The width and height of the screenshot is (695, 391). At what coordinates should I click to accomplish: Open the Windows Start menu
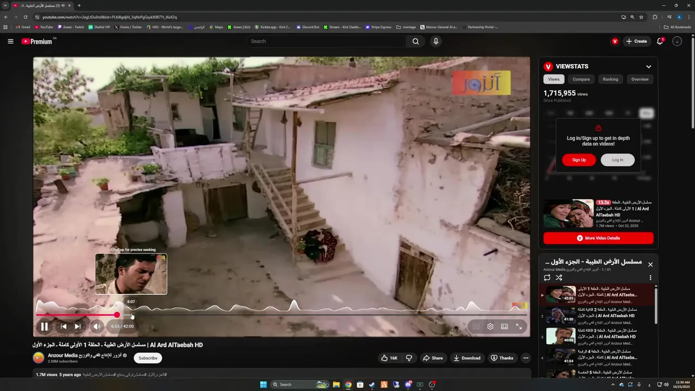click(x=263, y=384)
